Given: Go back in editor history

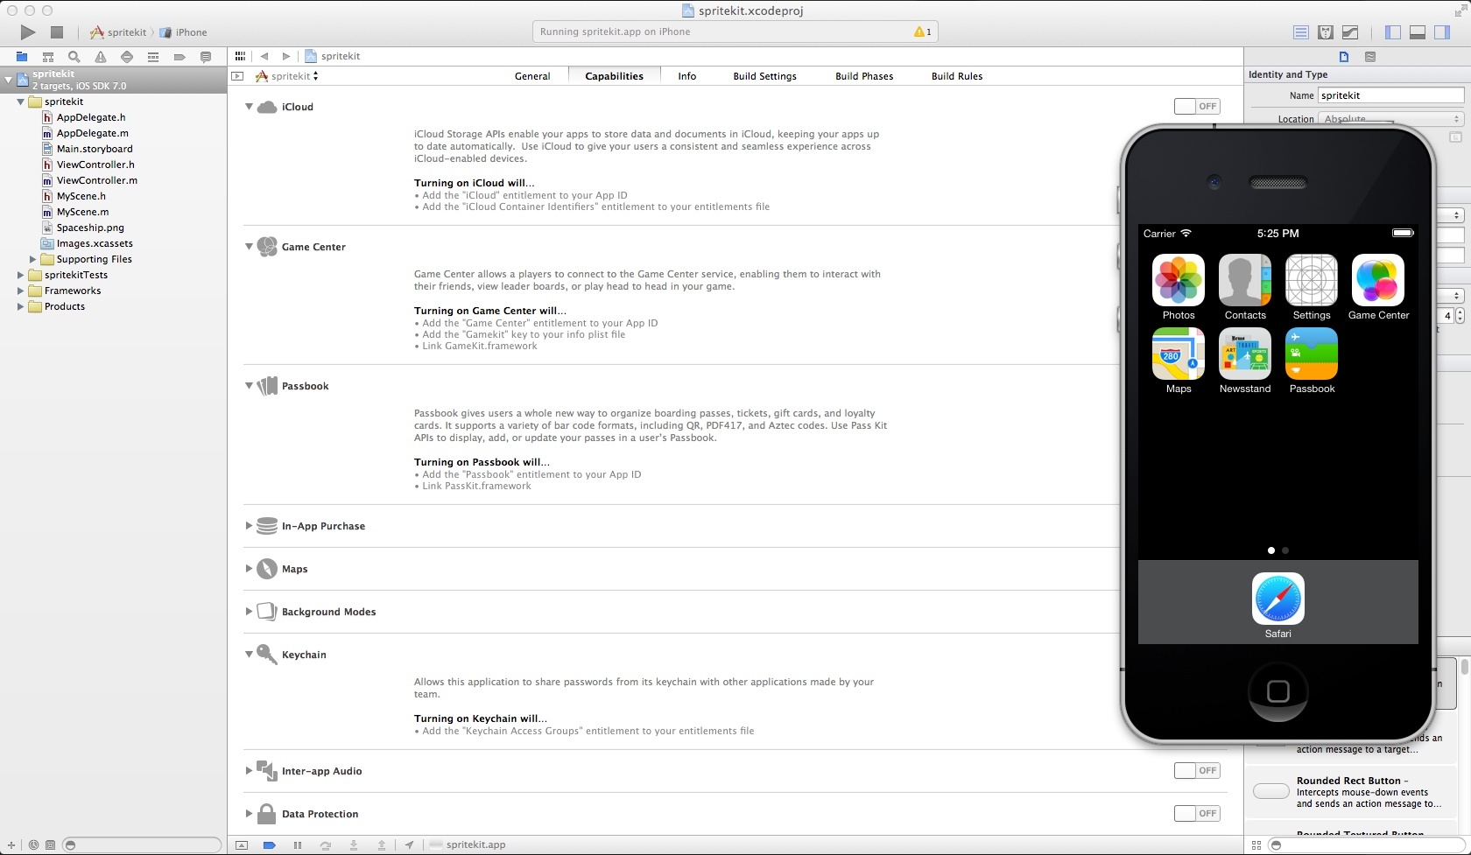Looking at the screenshot, I should point(264,56).
